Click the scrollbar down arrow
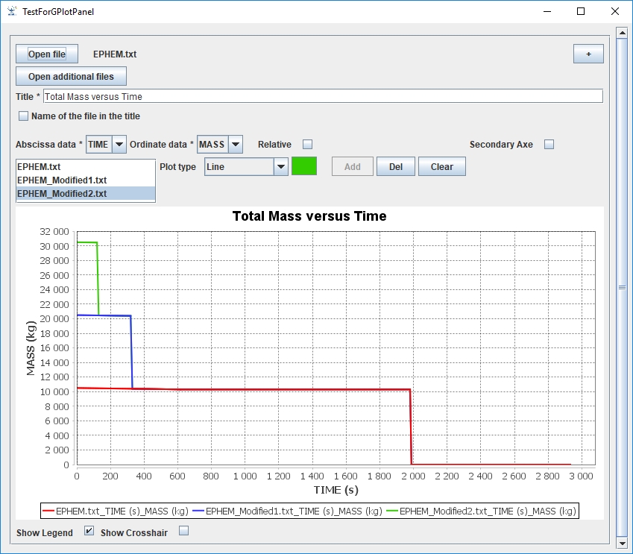 622,543
